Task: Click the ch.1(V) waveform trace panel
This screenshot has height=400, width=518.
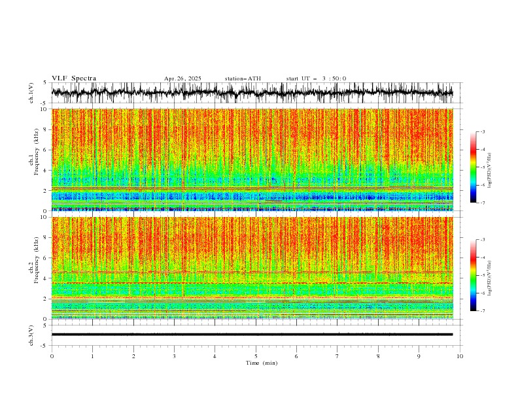Action: point(257,93)
